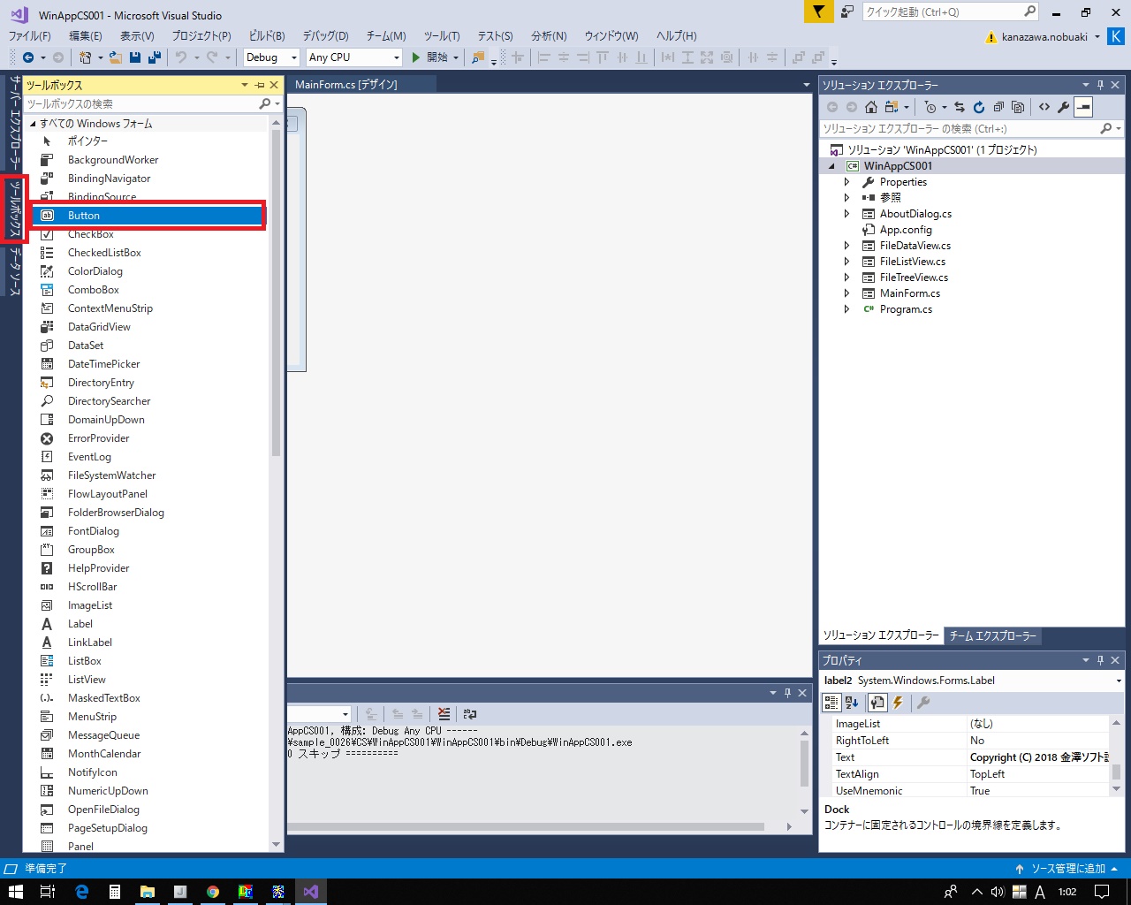The width and height of the screenshot is (1131, 905).
Task: Click View Code icon in Solution Explorer
Action: coord(1044,107)
